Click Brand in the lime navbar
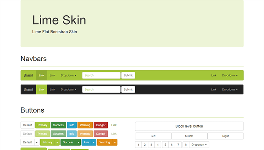The height and width of the screenshot is (150, 264). pos(28,75)
